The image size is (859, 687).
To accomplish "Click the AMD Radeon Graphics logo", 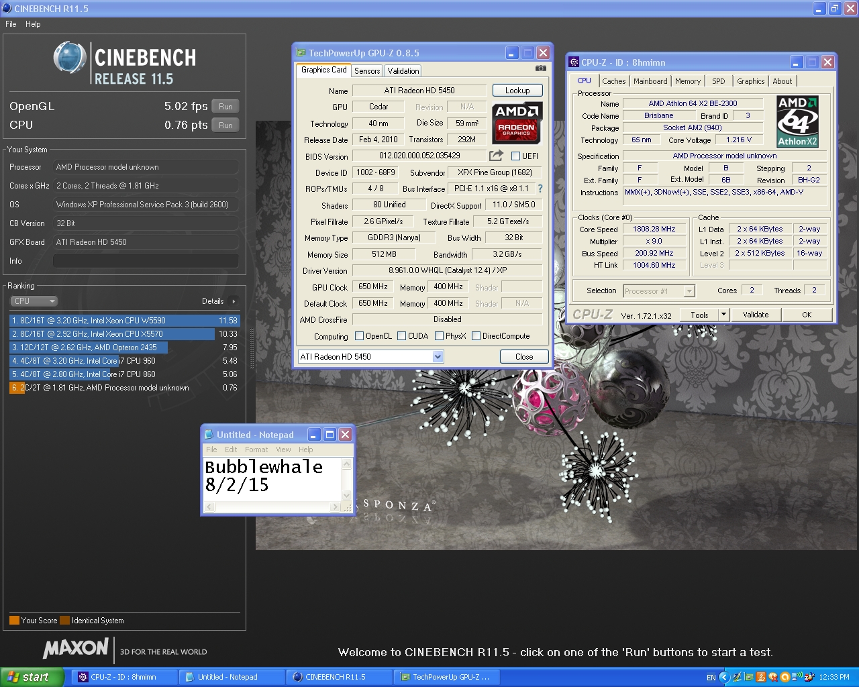I will coord(517,122).
